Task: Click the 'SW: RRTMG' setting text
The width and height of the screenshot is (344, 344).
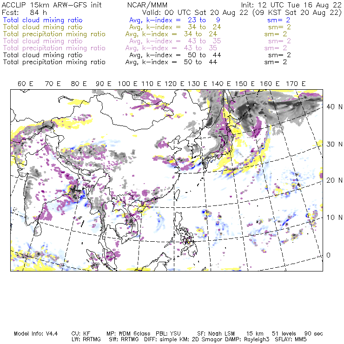Action: point(124,339)
